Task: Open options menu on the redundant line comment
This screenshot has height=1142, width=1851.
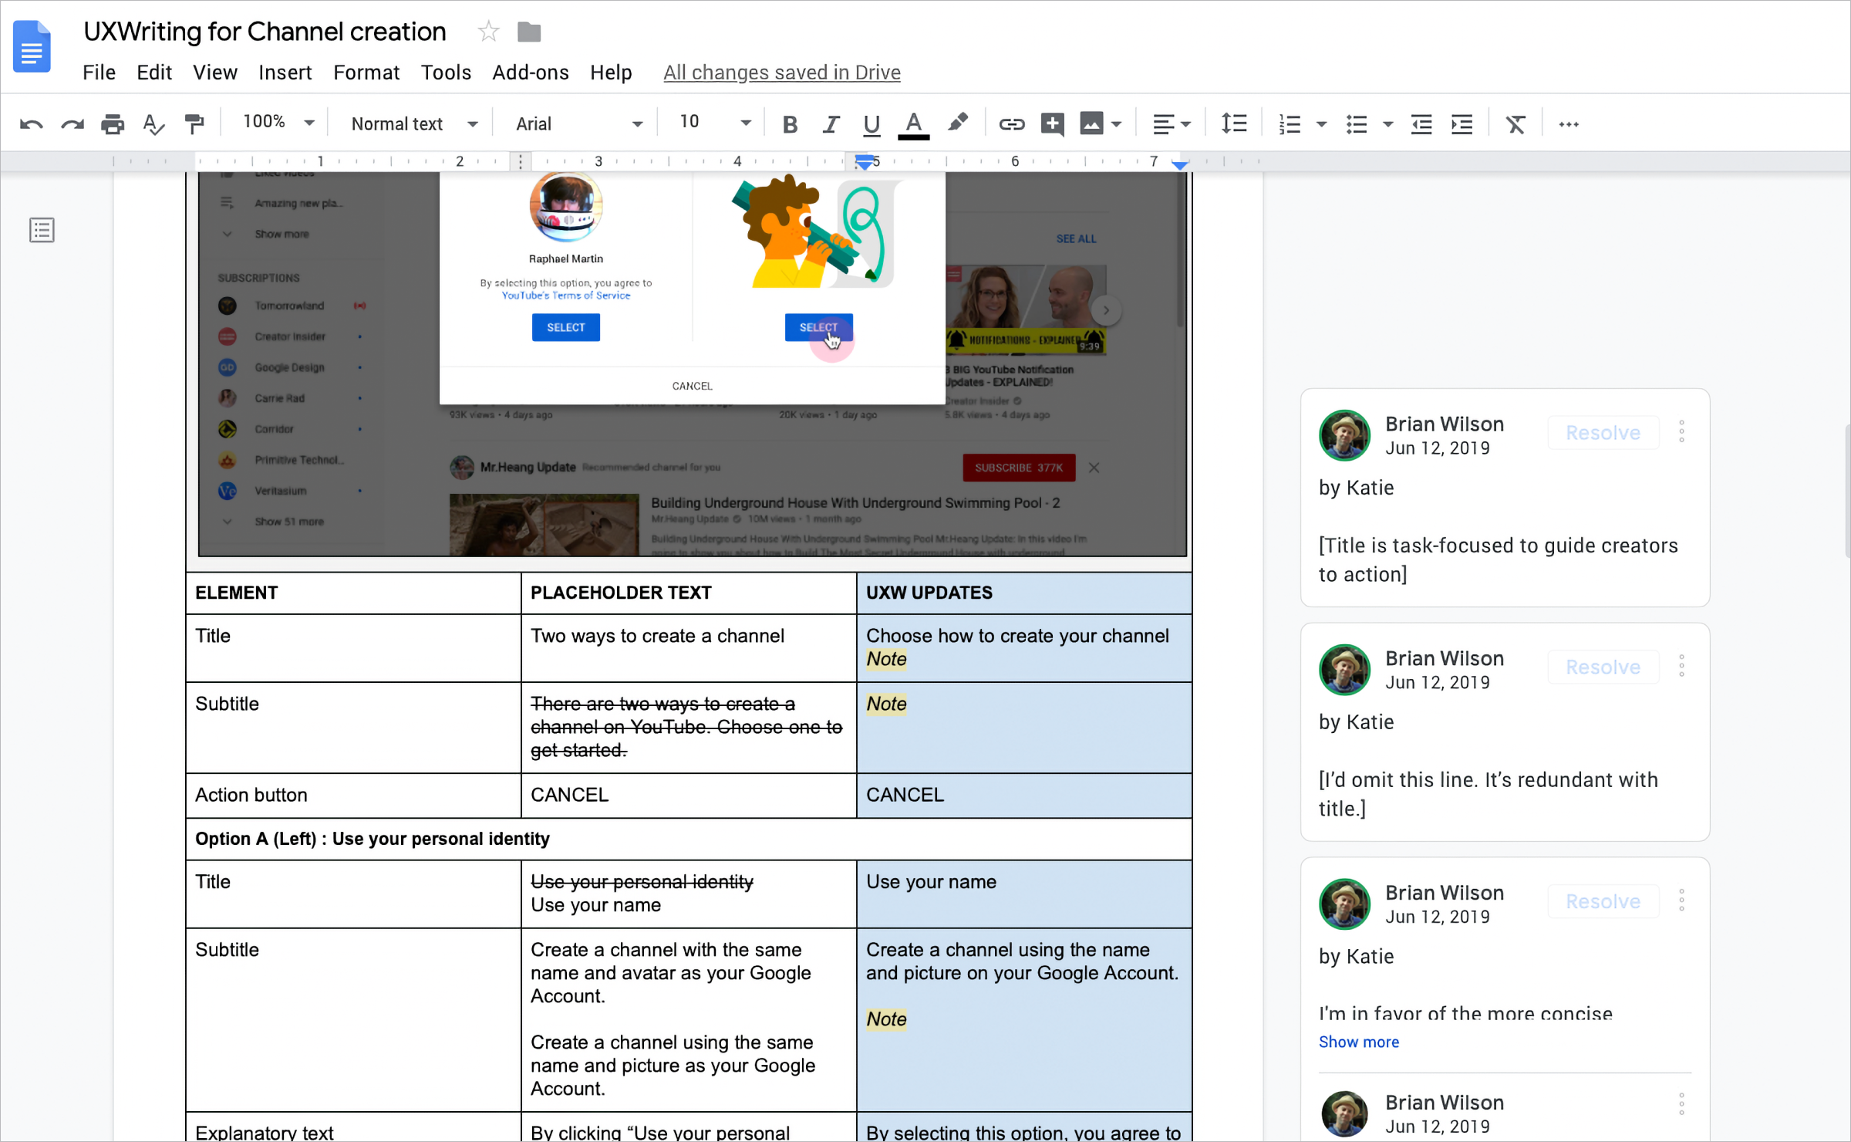Action: [1681, 666]
